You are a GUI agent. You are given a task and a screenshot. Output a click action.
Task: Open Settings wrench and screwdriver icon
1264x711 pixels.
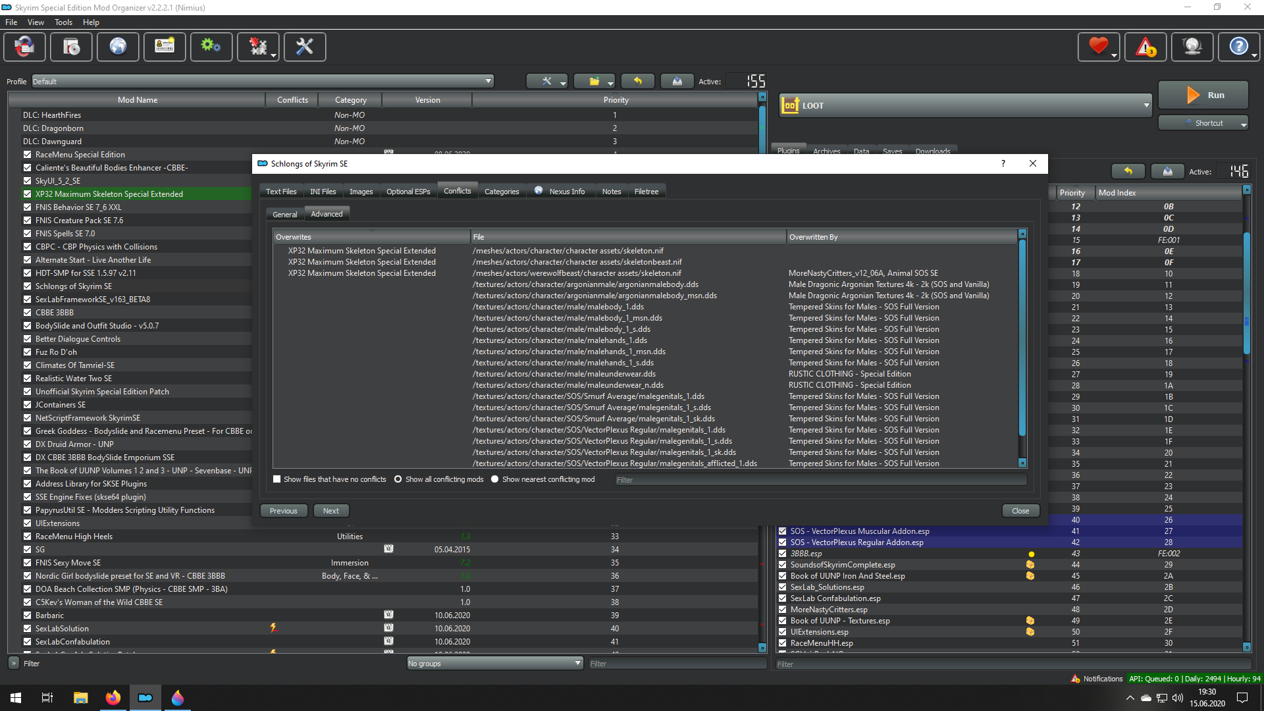pos(305,47)
